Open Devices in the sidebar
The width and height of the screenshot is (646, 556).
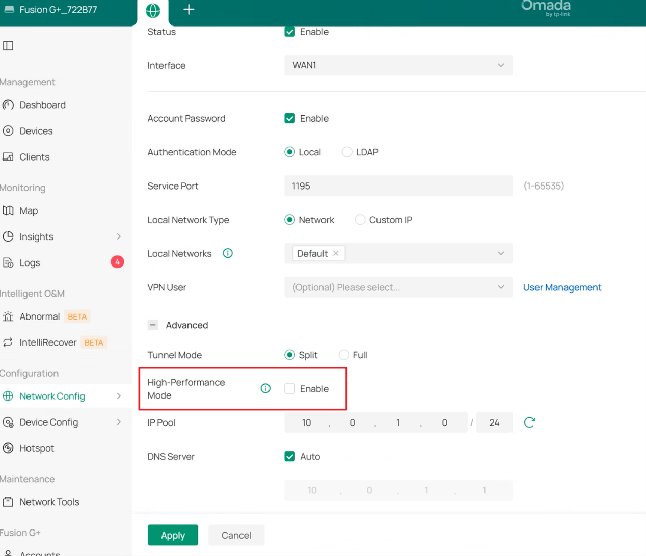pos(36,131)
